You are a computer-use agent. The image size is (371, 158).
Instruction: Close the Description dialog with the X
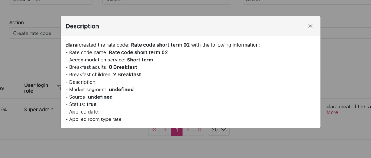[310, 26]
